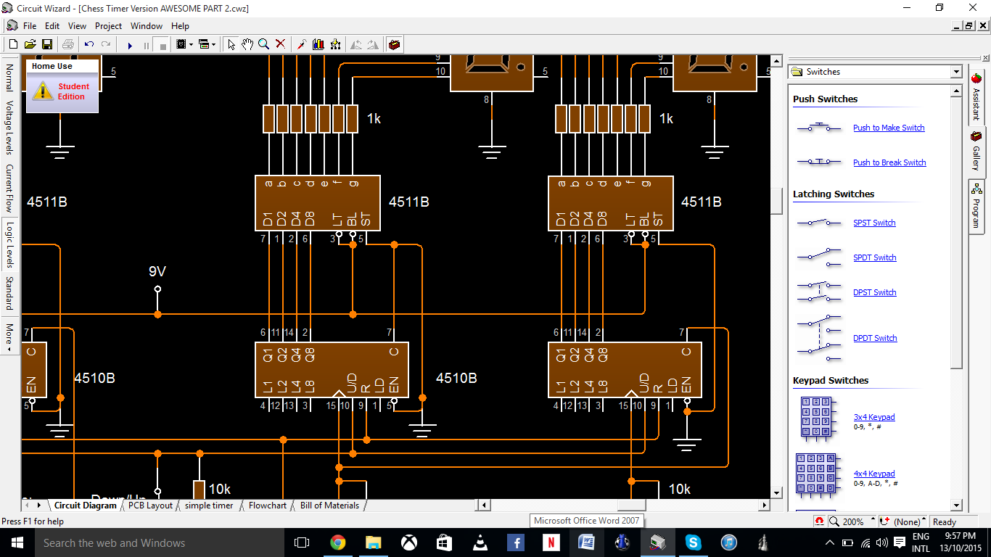This screenshot has height=557, width=991.
Task: Open the Project menu
Action: click(109, 26)
